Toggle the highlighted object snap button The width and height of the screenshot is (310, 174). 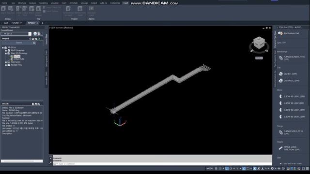click(244, 169)
